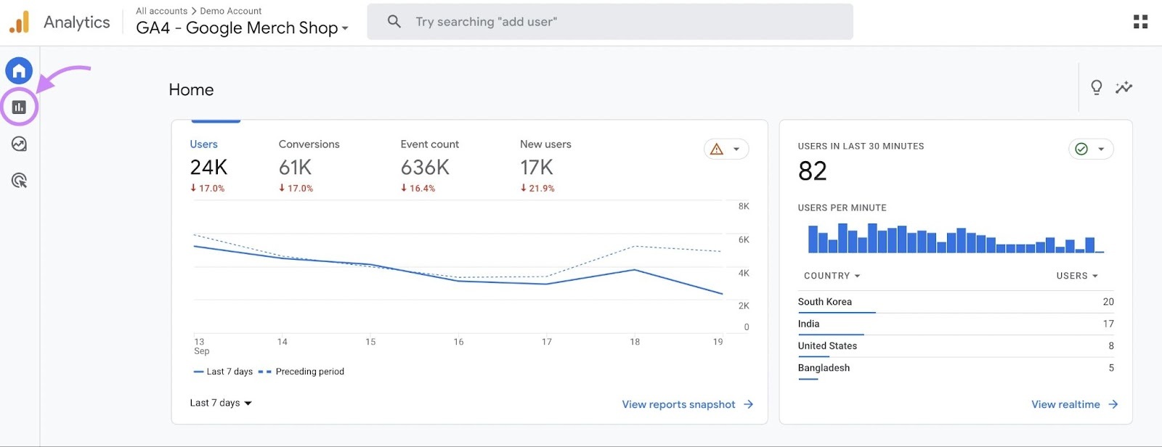Expand the COUNTRY dimension dropdown
The image size is (1162, 447).
click(832, 276)
